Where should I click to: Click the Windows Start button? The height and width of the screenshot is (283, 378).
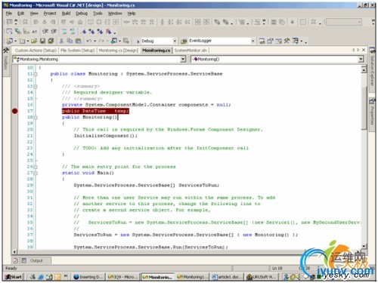tap(14, 277)
